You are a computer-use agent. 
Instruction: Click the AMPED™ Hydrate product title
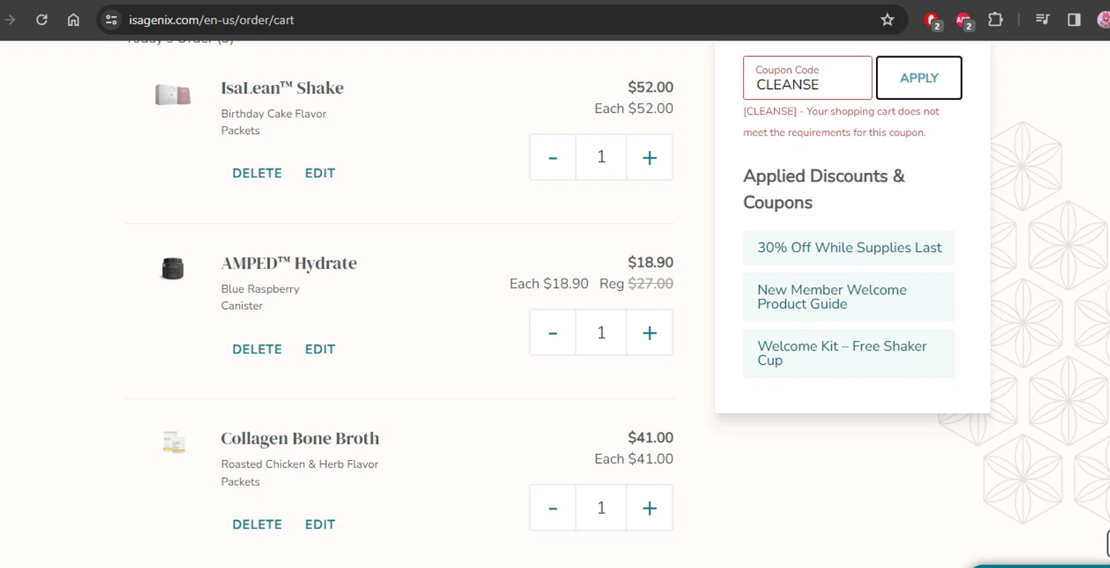(289, 263)
